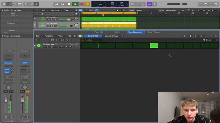Toggle the Loop checkbox in Region inspector
220x123 pixels.
[x=17, y=16]
